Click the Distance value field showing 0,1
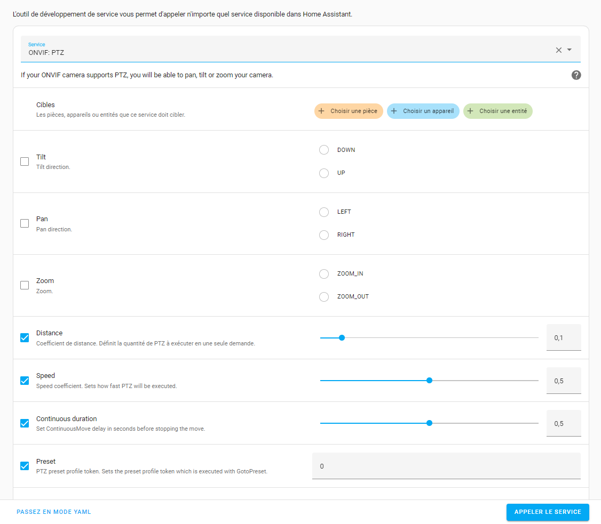 564,337
